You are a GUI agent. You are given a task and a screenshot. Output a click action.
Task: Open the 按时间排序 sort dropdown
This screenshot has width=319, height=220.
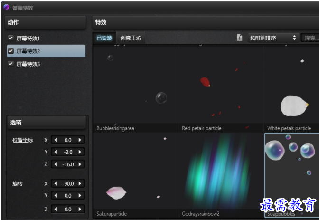(273, 38)
